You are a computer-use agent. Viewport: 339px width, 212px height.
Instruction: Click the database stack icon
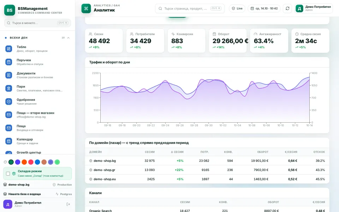pos(5,194)
